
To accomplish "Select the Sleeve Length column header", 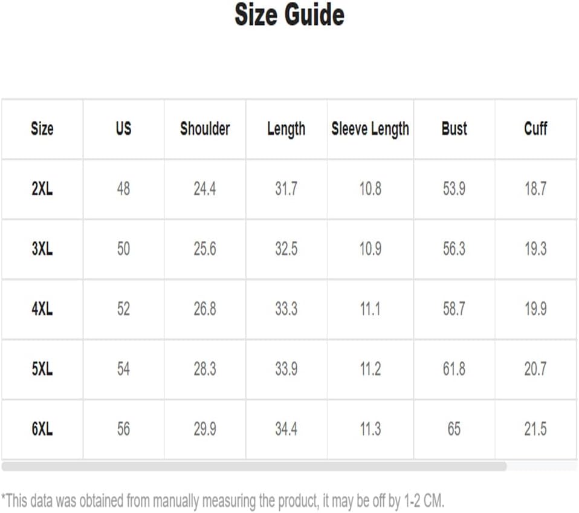I will pyautogui.click(x=370, y=129).
